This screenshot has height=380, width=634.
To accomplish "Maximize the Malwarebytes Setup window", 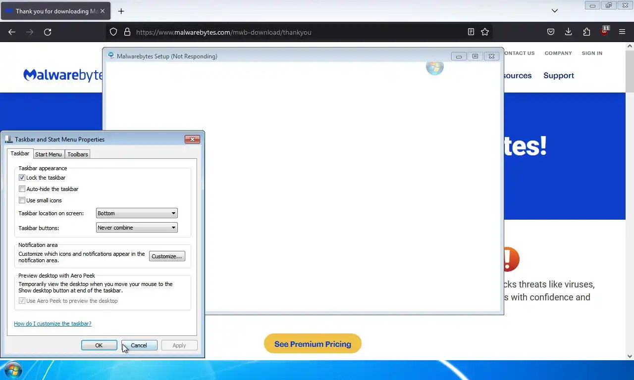I will (475, 56).
